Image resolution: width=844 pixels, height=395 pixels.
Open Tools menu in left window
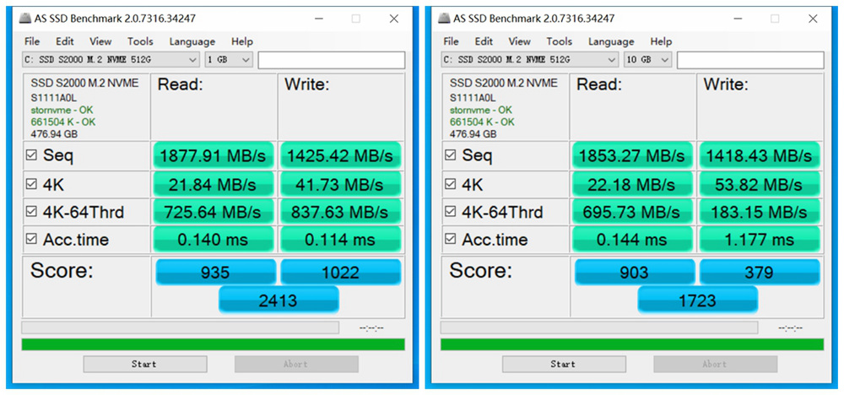click(x=140, y=41)
